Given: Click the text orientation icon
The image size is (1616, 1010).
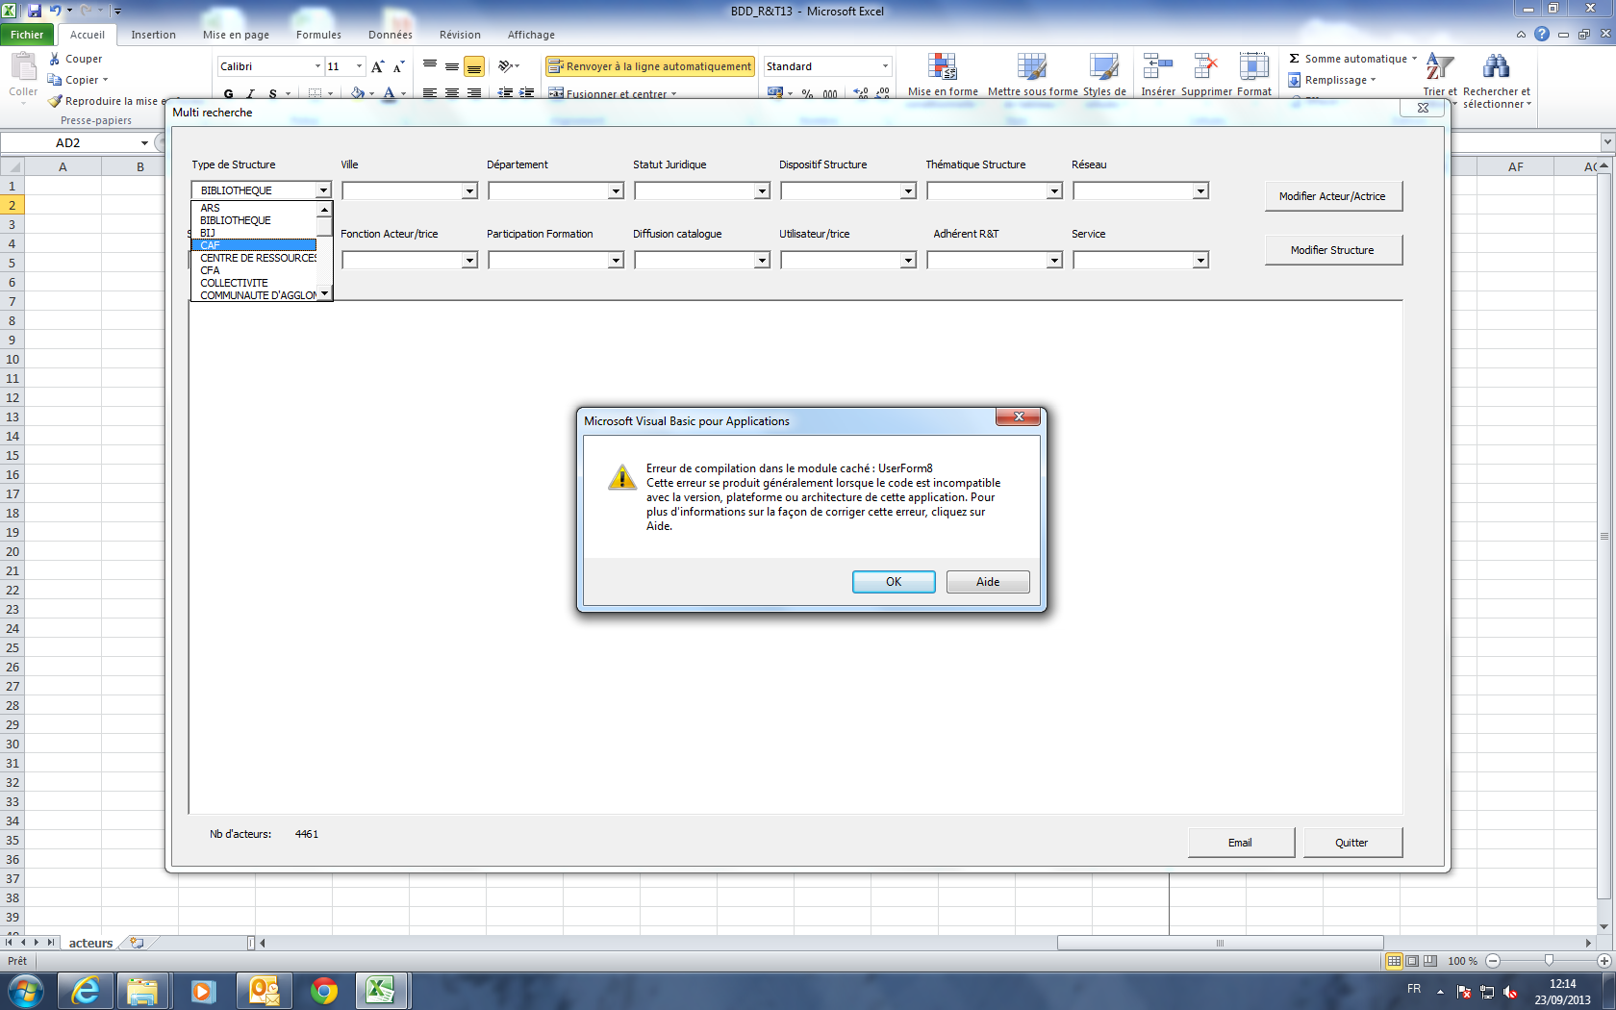Looking at the screenshot, I should click(x=506, y=66).
